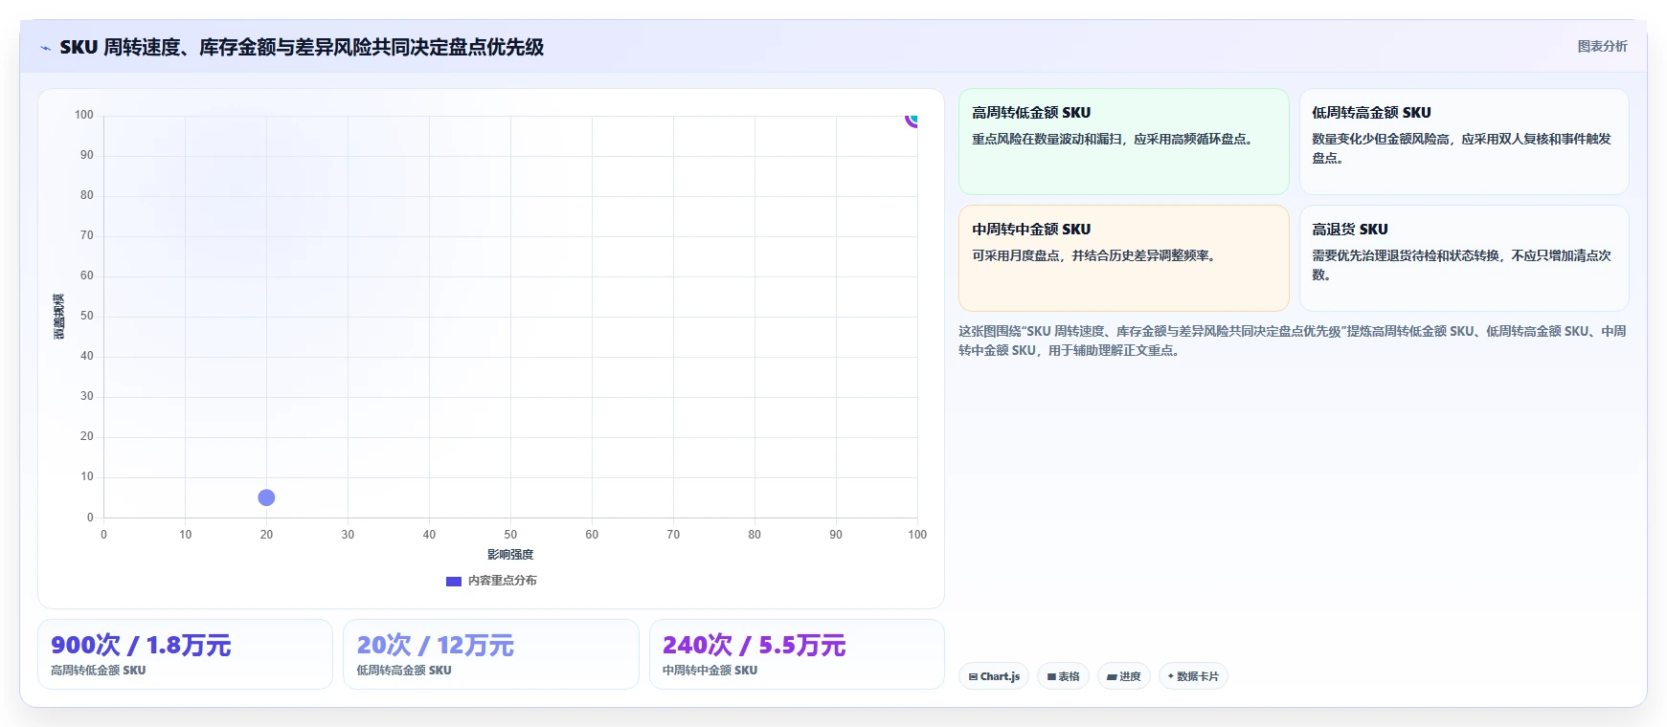Click the title icon before SKU heading
The width and height of the screenshot is (1667, 727).
[46, 48]
